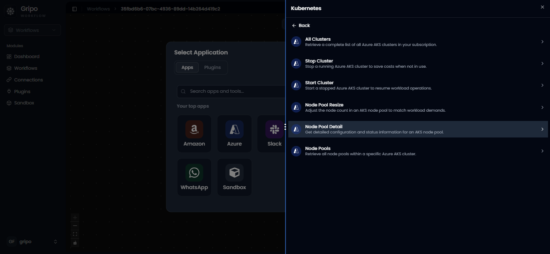Open Stop Cluster via its chevron
This screenshot has width=550, height=254.
pyautogui.click(x=542, y=63)
